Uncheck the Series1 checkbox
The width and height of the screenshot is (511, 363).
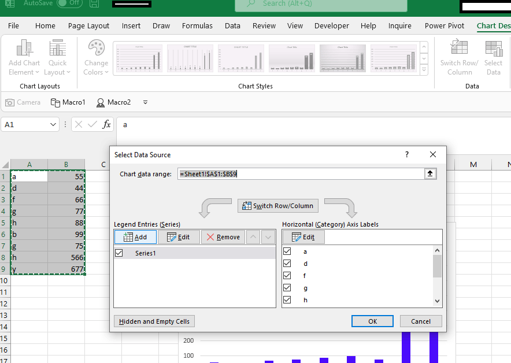[x=119, y=253]
